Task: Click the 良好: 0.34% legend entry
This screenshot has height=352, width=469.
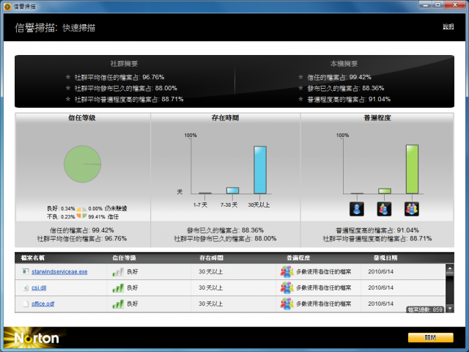Action: tap(61, 208)
